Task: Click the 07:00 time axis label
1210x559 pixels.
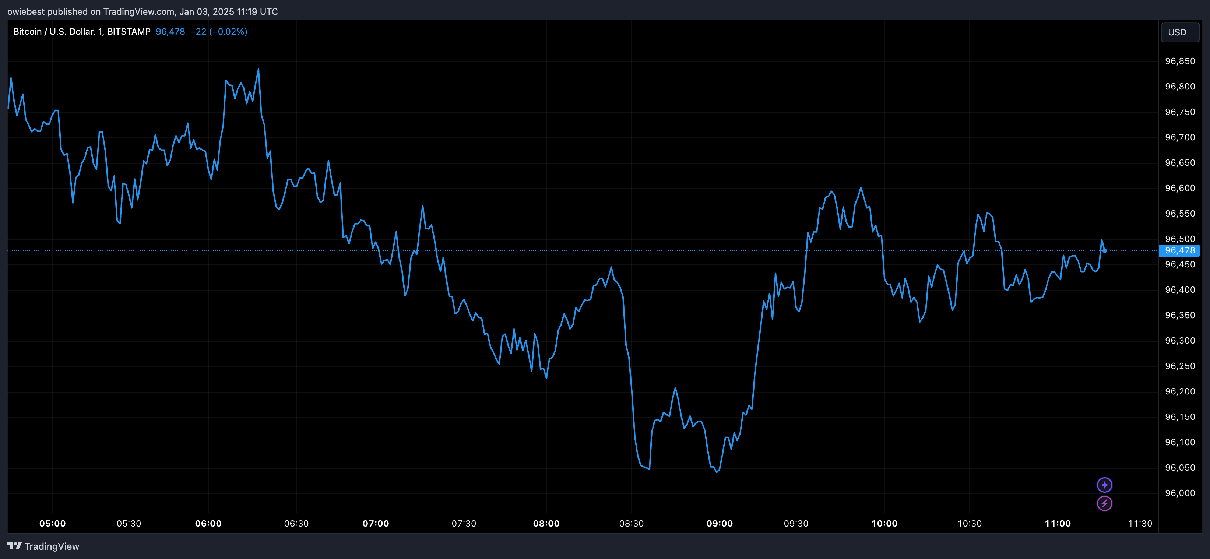Action: [376, 523]
